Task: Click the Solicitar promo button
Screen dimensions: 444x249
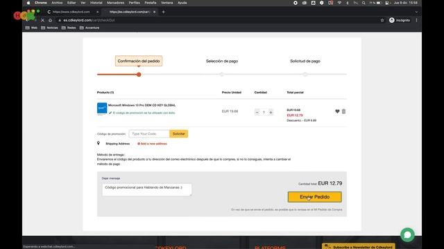Action: (179, 133)
